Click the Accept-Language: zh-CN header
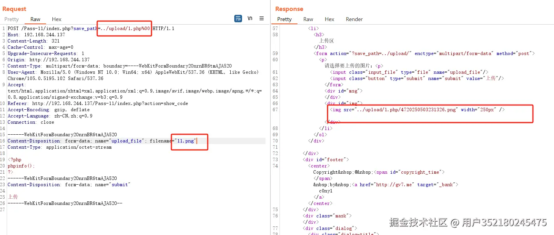 tap(50, 116)
